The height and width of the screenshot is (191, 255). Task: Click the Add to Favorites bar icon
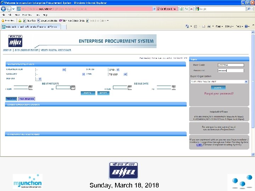pyautogui.click(x=20, y=21)
